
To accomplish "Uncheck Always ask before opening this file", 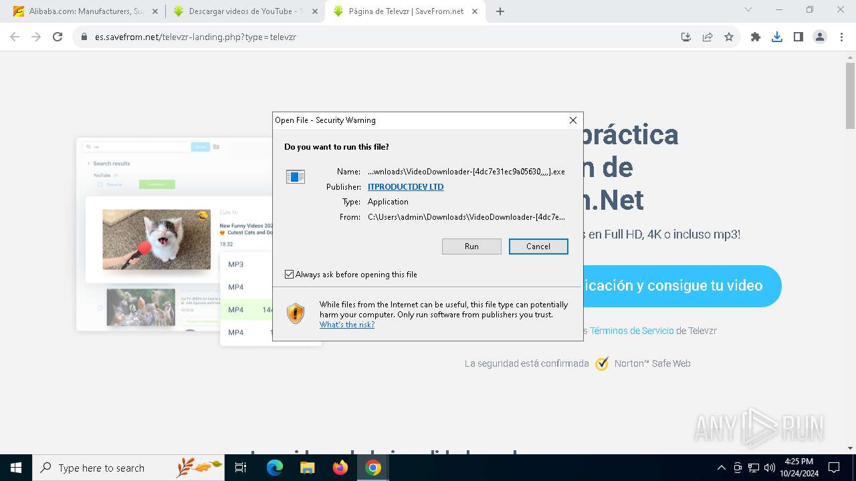I will tap(289, 275).
